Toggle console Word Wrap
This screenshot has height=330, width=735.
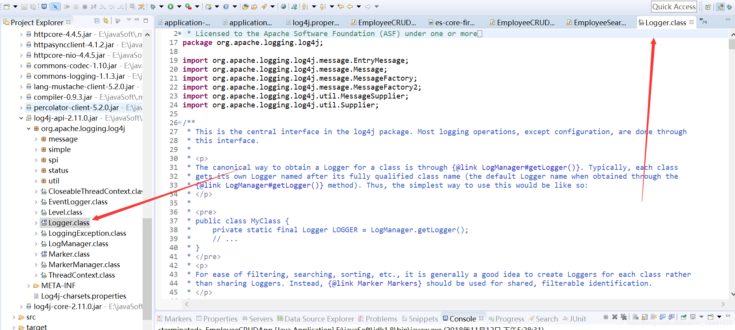(x=653, y=317)
